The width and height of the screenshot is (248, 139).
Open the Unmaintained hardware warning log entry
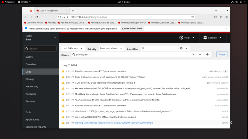coord(114,123)
